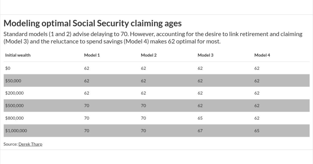This screenshot has height=164, width=313.
Task: Click the Model 4 column header
Action: coord(262,55)
